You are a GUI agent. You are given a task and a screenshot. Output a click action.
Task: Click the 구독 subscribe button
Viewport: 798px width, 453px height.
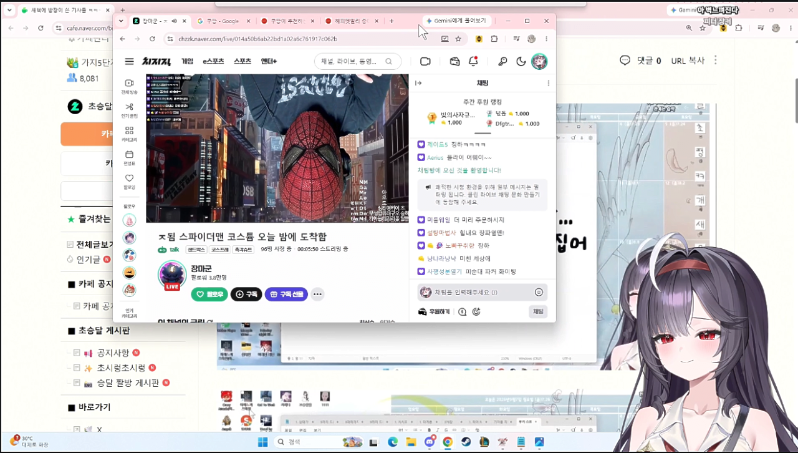[x=246, y=294]
